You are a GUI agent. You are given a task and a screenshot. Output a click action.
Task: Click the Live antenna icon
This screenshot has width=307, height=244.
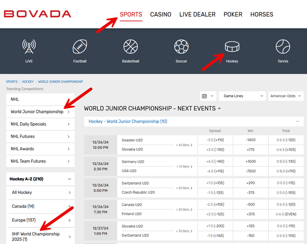click(29, 47)
